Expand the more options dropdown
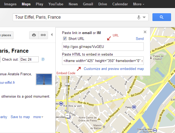Image resolution: width=175 pixels, height=133 pixels. [x=38, y=117]
